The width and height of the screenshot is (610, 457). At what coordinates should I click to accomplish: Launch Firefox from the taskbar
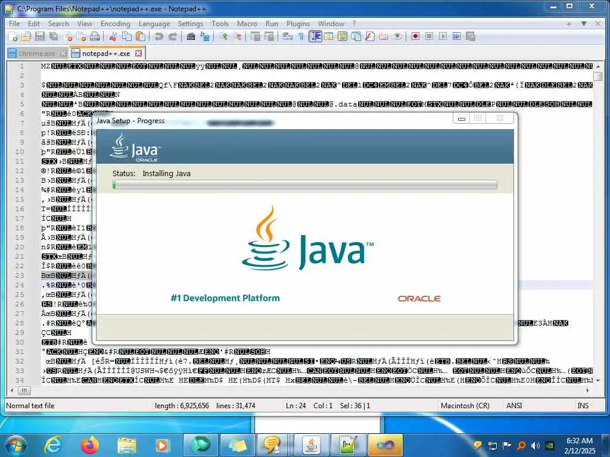coord(89,445)
